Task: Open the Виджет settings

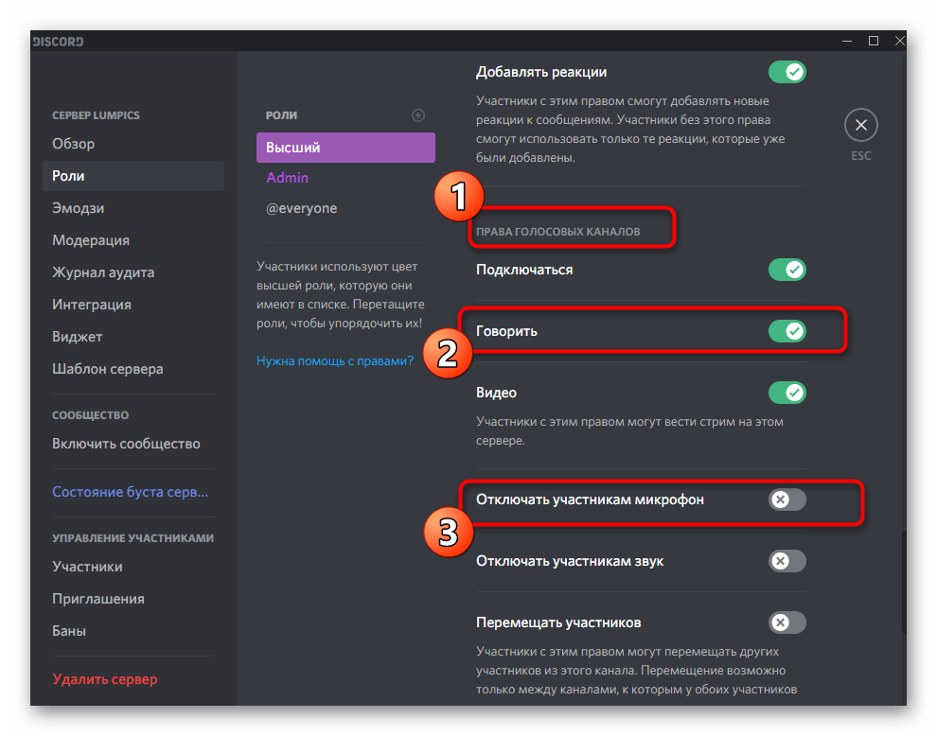Action: point(133,337)
